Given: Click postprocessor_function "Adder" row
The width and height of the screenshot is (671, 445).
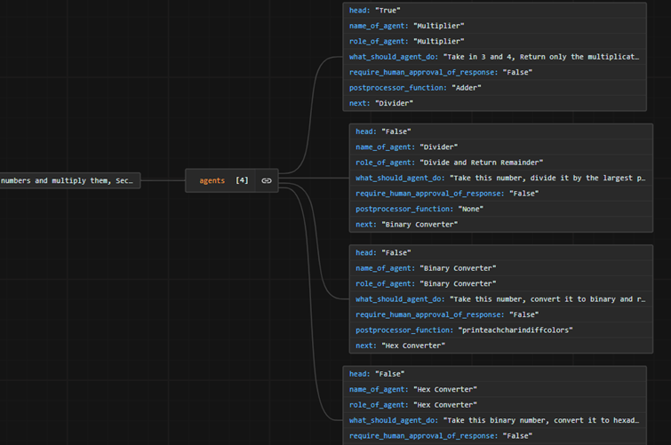Looking at the screenshot, I should (415, 88).
